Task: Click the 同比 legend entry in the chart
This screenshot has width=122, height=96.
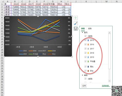Action: pyautogui.click(x=42, y=54)
